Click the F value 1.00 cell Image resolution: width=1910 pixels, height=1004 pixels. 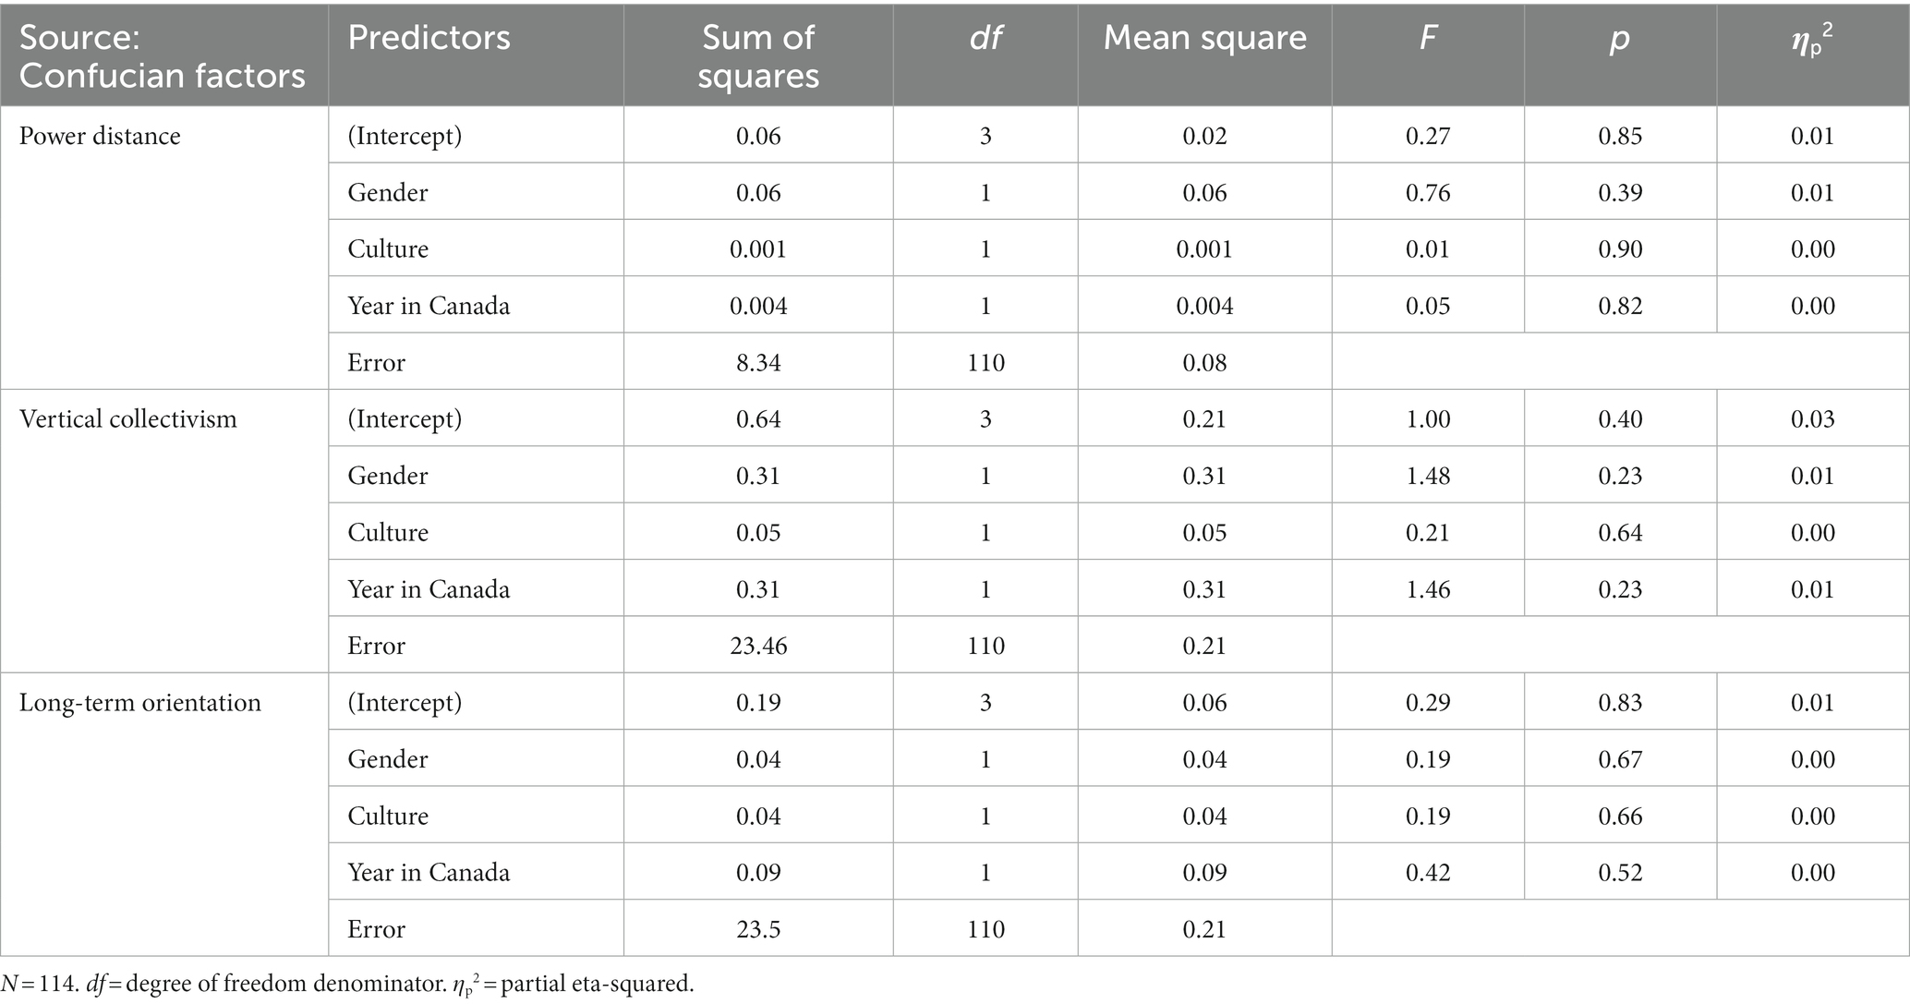[x=1428, y=419]
